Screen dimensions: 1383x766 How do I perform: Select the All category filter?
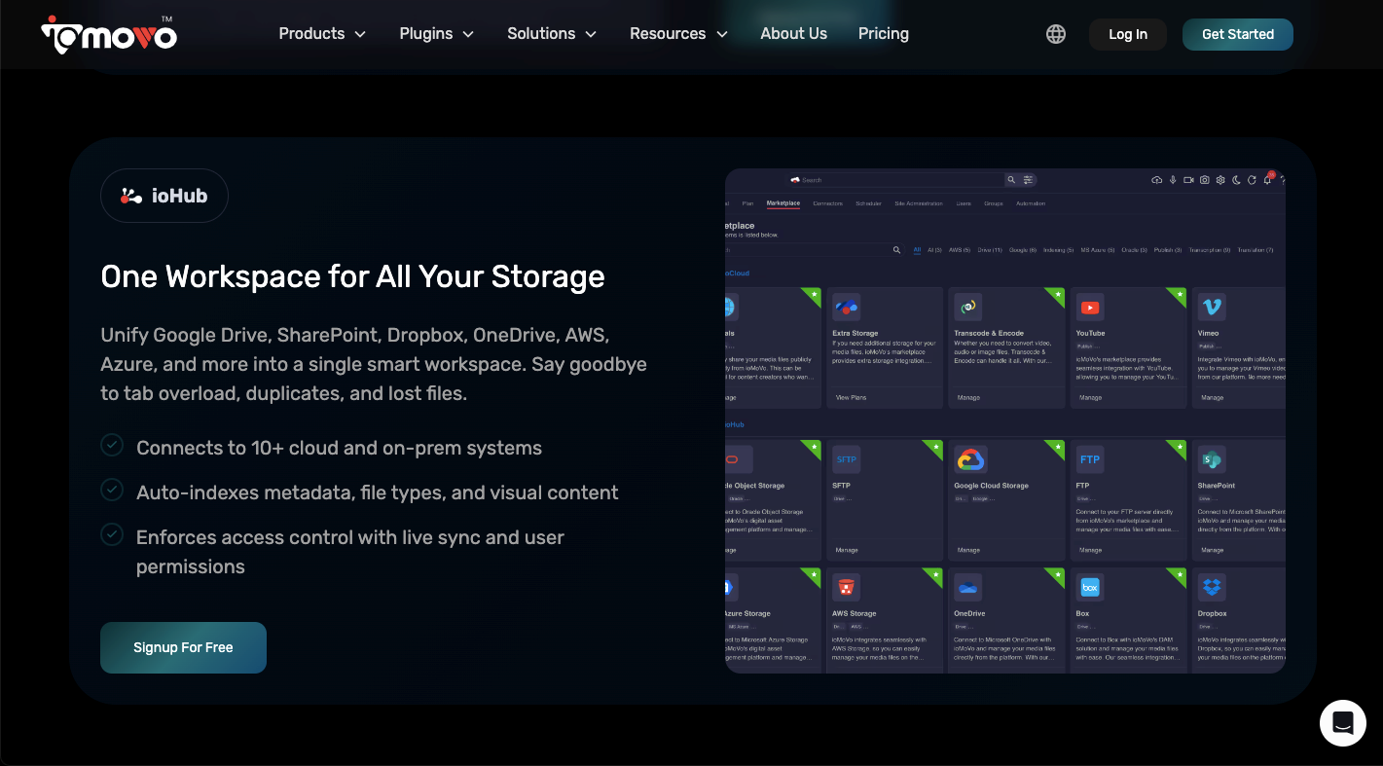coord(917,250)
